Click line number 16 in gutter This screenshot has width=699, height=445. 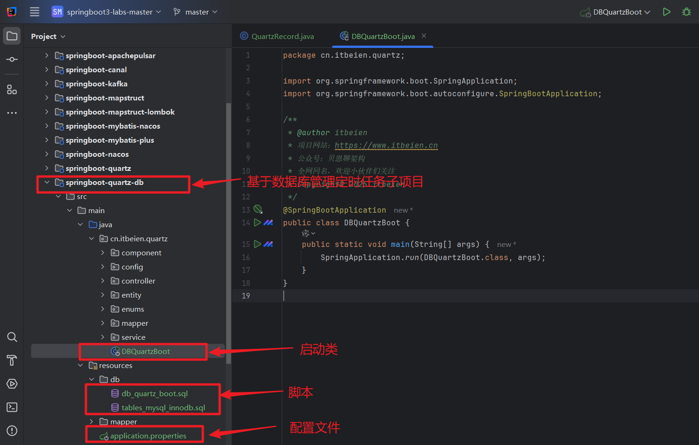[246, 257]
